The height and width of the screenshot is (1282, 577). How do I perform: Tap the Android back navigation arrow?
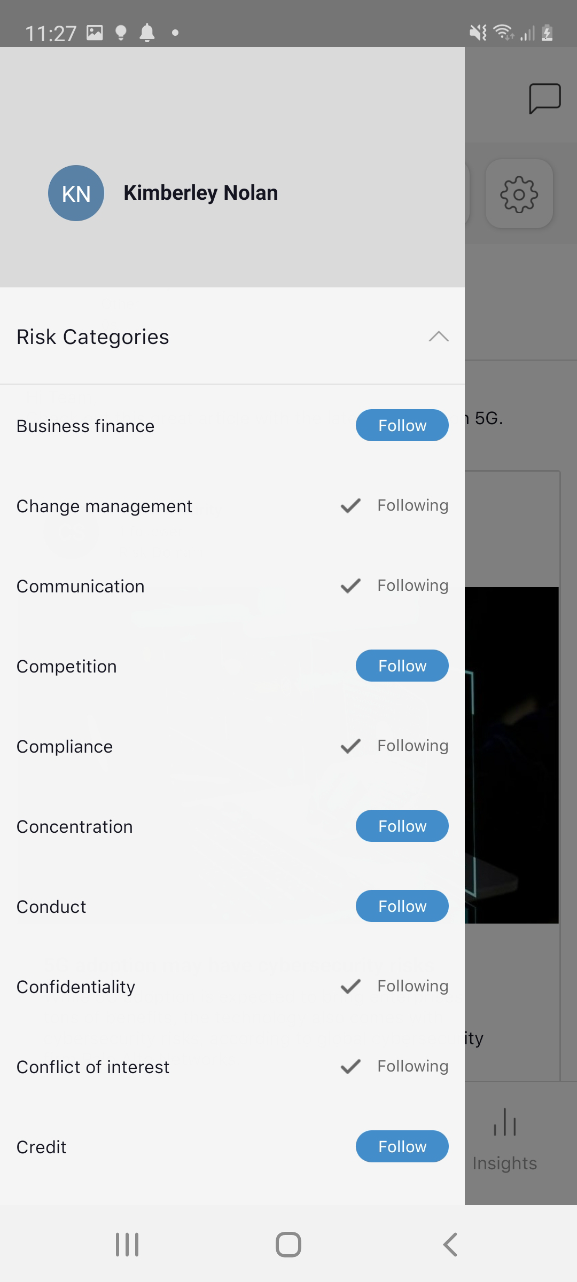click(450, 1244)
